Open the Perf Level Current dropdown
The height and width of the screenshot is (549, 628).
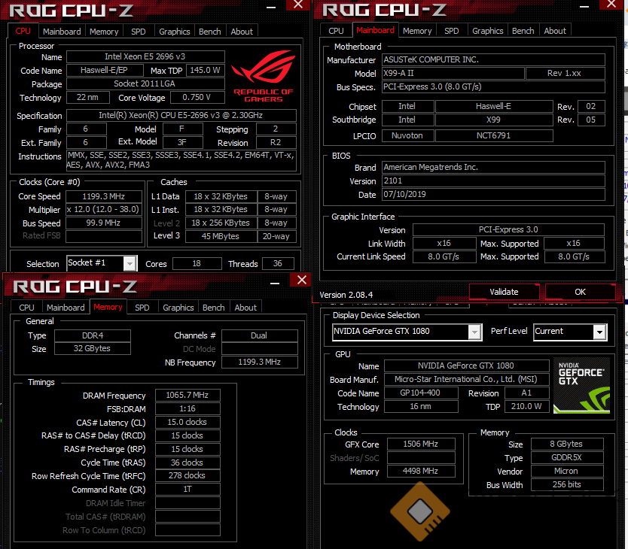click(599, 332)
